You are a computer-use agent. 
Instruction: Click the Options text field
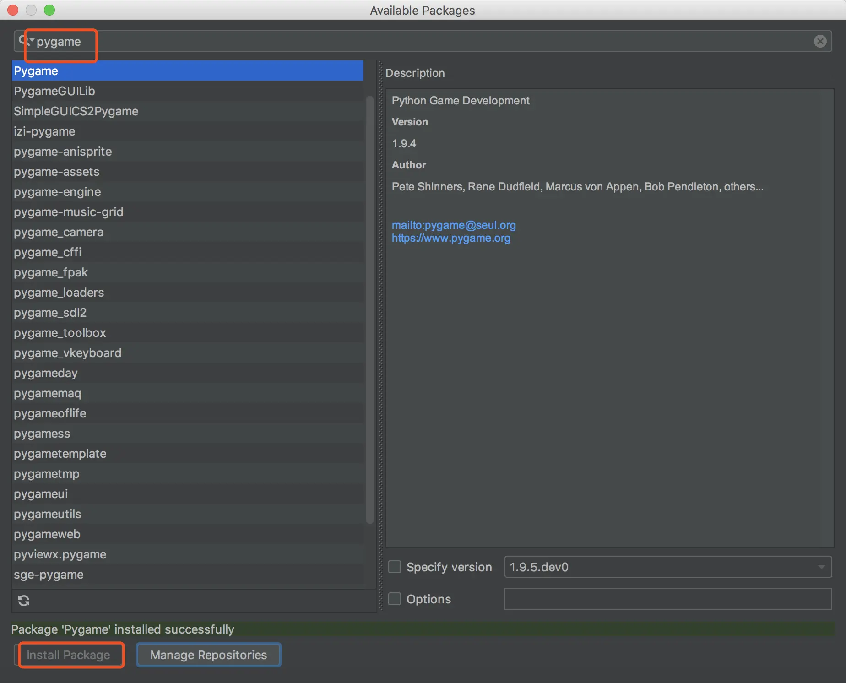click(668, 599)
